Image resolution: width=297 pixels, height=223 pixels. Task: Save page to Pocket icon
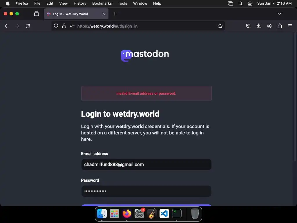point(248,26)
